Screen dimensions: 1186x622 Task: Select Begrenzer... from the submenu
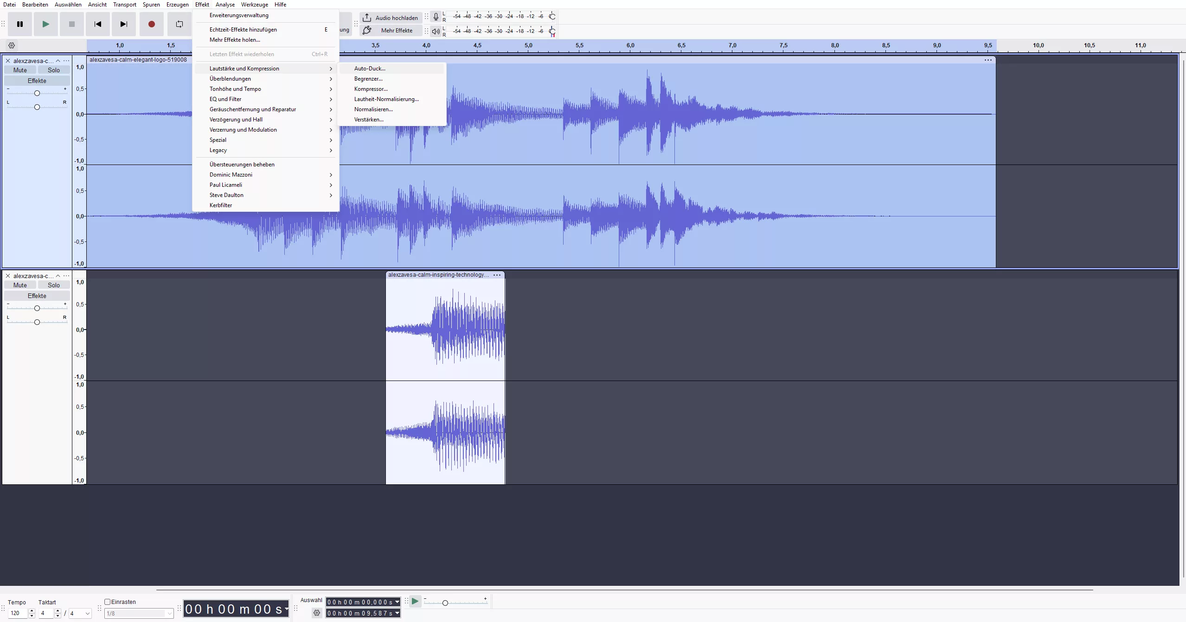click(392, 79)
